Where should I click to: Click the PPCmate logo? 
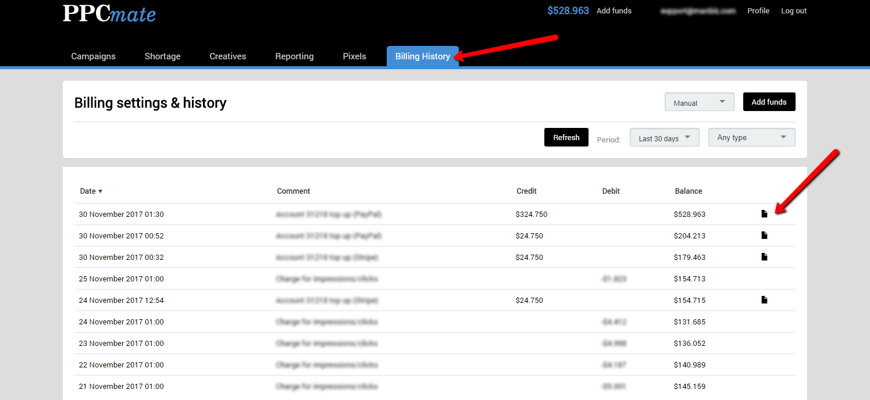[x=109, y=13]
